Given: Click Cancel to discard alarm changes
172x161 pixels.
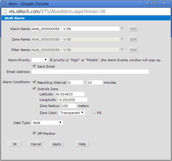Looking at the screenshot, I should 36,144.
